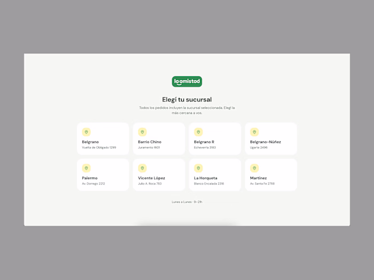Click the address Juramento 1601
The height and width of the screenshot is (280, 374).
[149, 148]
